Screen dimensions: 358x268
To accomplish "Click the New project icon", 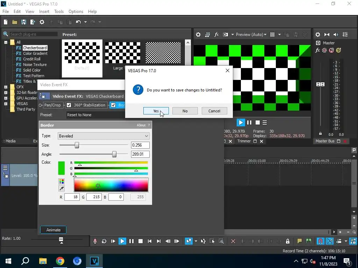I will [6, 22].
